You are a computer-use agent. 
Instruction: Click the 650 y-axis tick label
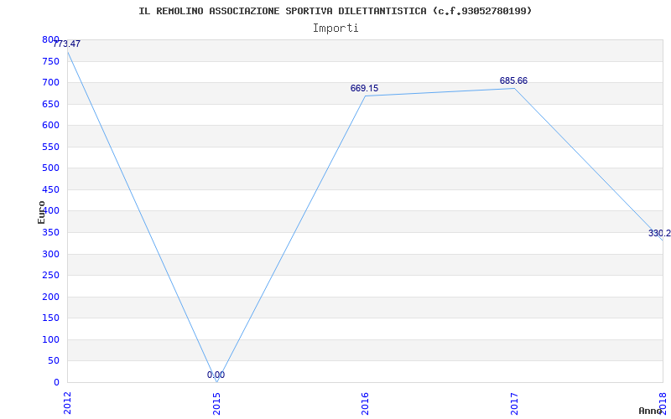click(50, 104)
